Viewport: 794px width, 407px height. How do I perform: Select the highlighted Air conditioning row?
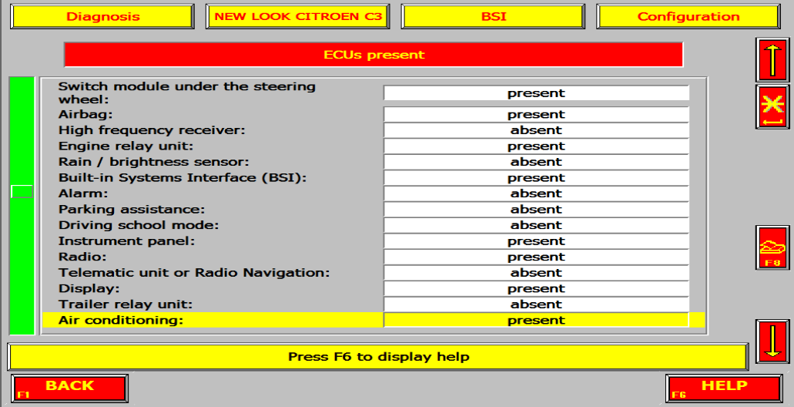(x=374, y=321)
